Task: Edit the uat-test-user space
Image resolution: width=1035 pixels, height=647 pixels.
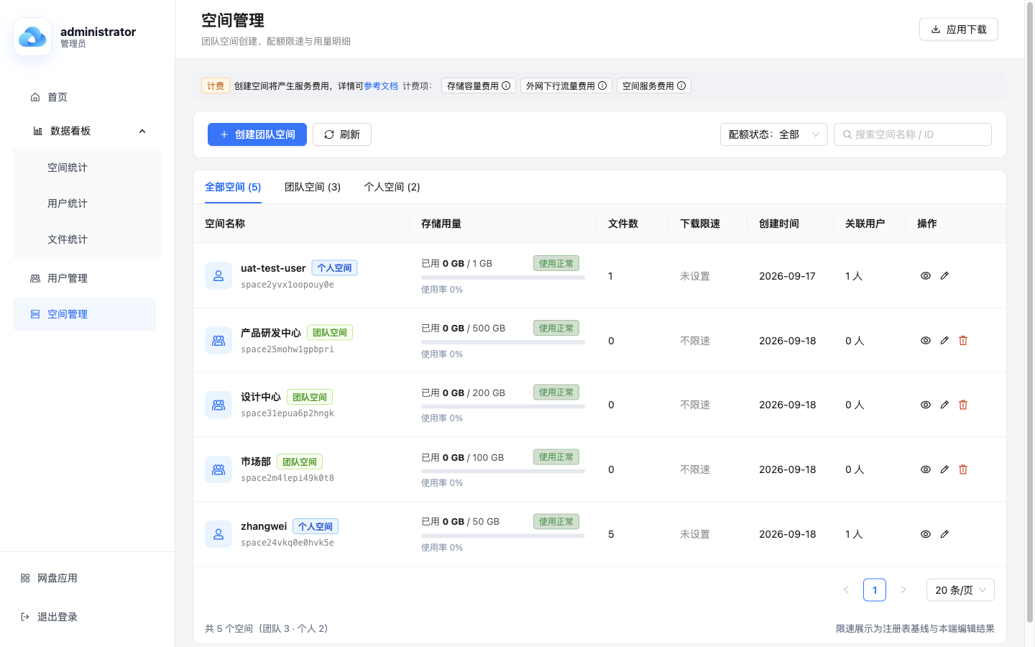Action: pyautogui.click(x=944, y=275)
